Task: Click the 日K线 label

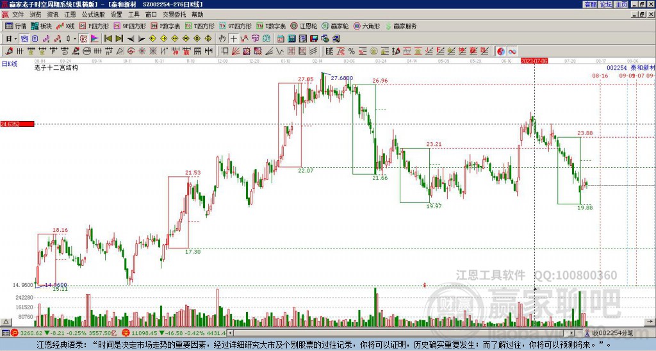Action: point(9,64)
